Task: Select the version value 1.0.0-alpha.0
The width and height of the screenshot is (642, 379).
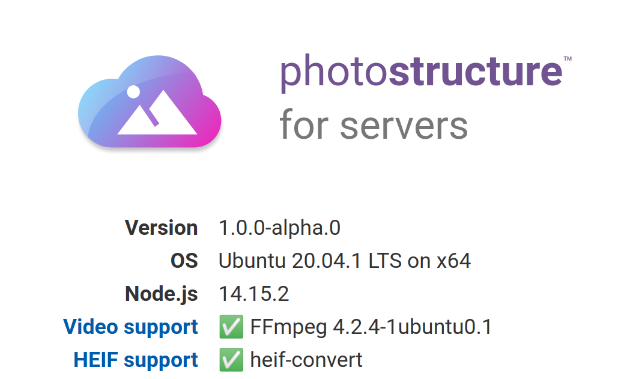Action: click(x=279, y=228)
